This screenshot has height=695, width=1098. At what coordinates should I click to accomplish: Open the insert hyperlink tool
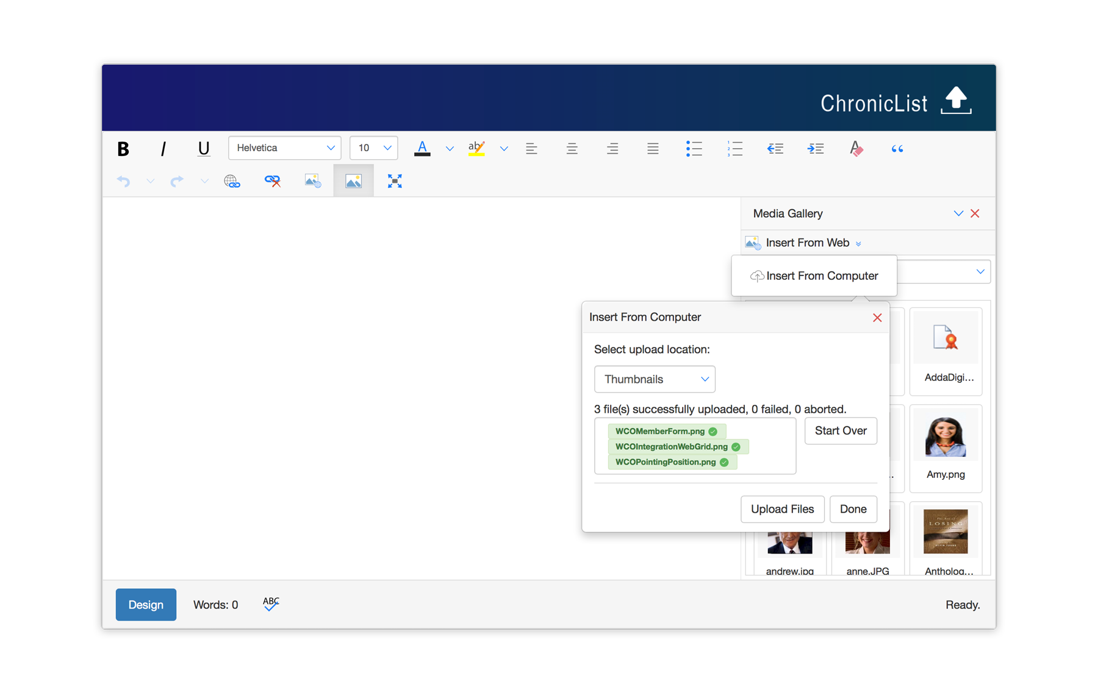[232, 181]
